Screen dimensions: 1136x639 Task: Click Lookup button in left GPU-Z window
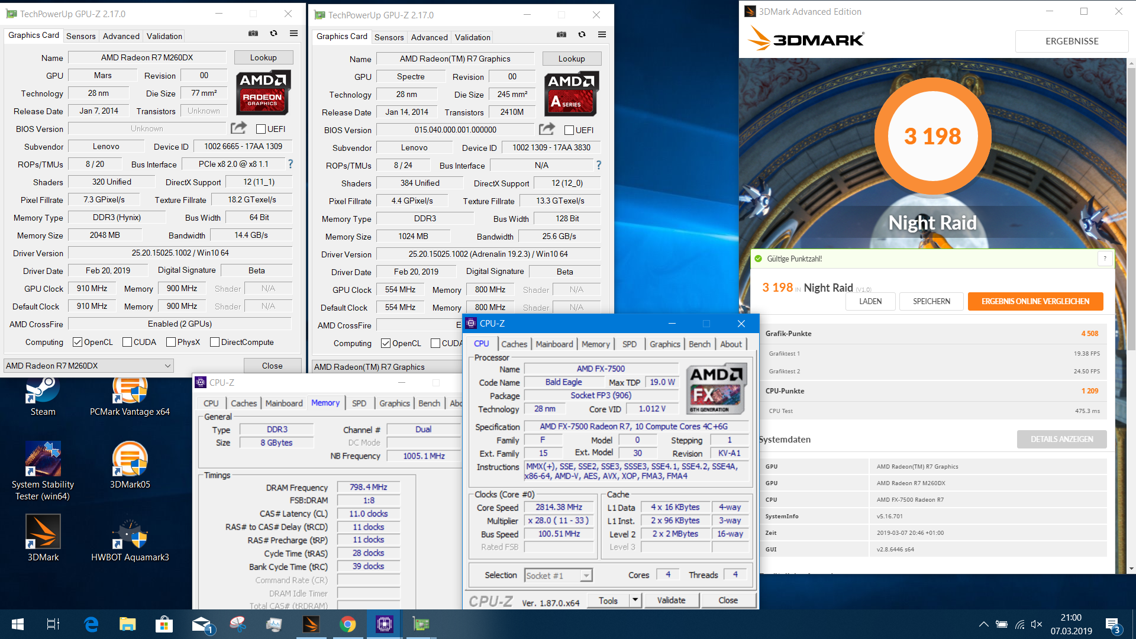coord(263,57)
